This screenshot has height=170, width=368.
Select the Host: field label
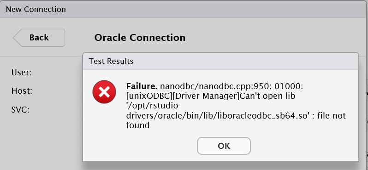tap(22, 91)
